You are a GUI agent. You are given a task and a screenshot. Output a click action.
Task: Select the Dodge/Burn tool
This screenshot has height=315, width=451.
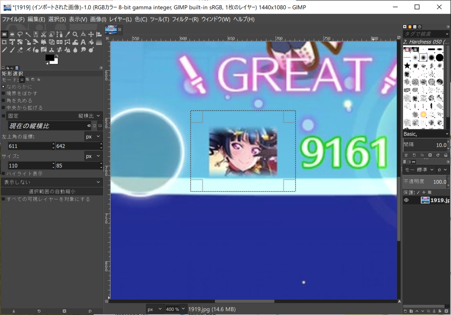coord(91,50)
